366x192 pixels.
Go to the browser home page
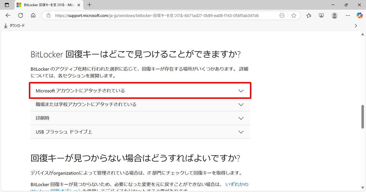pos(33,15)
